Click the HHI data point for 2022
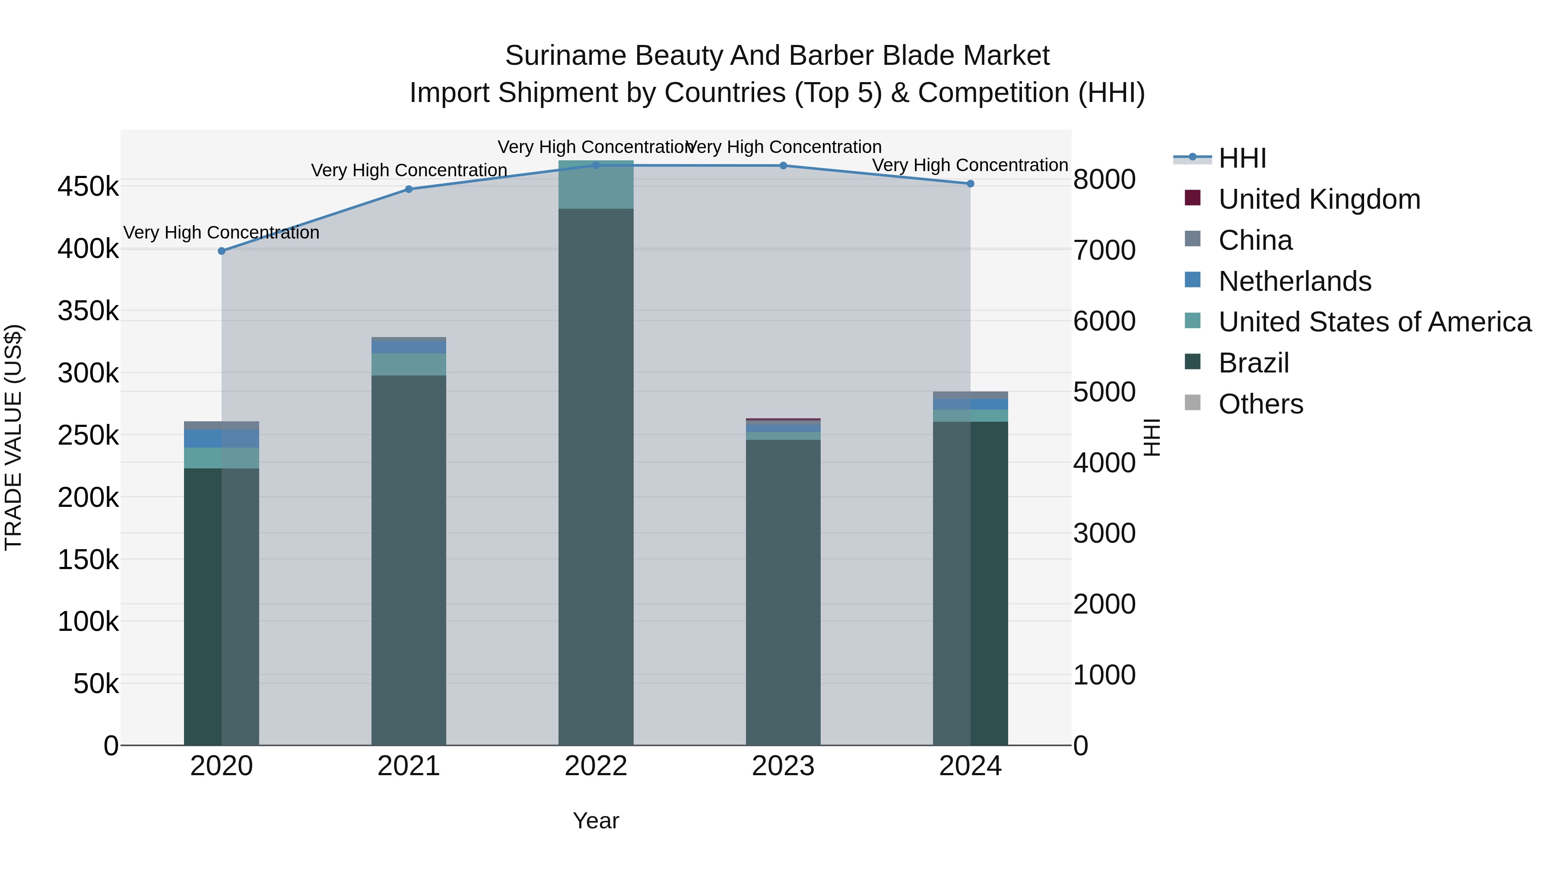This screenshot has height=875, width=1555. point(596,165)
